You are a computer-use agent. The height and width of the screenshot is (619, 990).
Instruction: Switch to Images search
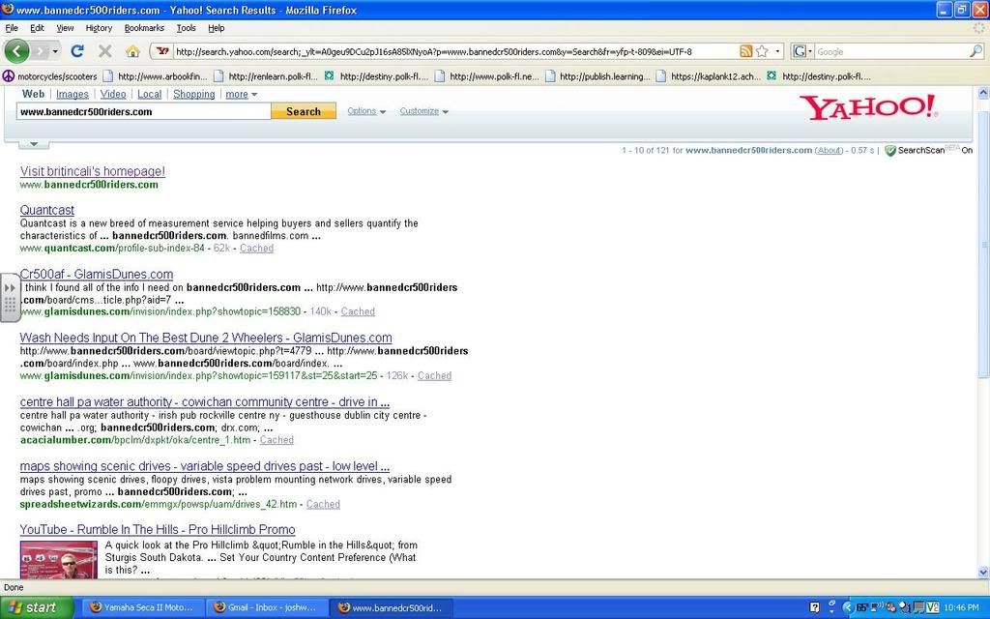72,94
